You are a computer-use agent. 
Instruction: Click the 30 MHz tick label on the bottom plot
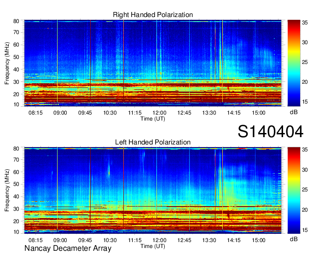[16, 209]
